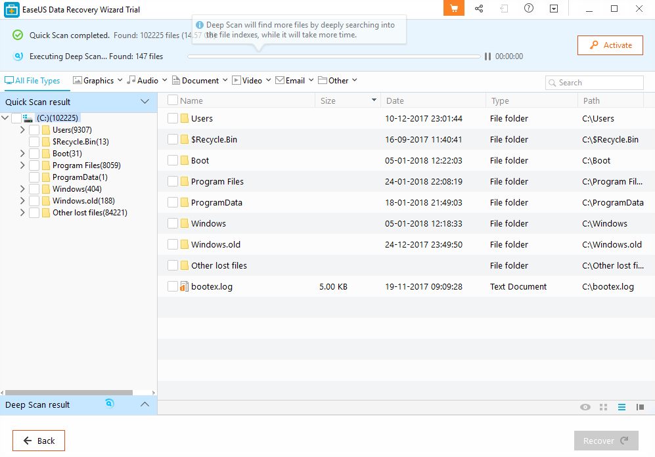Viewport: 655px width, 457px height.
Task: Switch to large icons grid view
Action: 603,407
